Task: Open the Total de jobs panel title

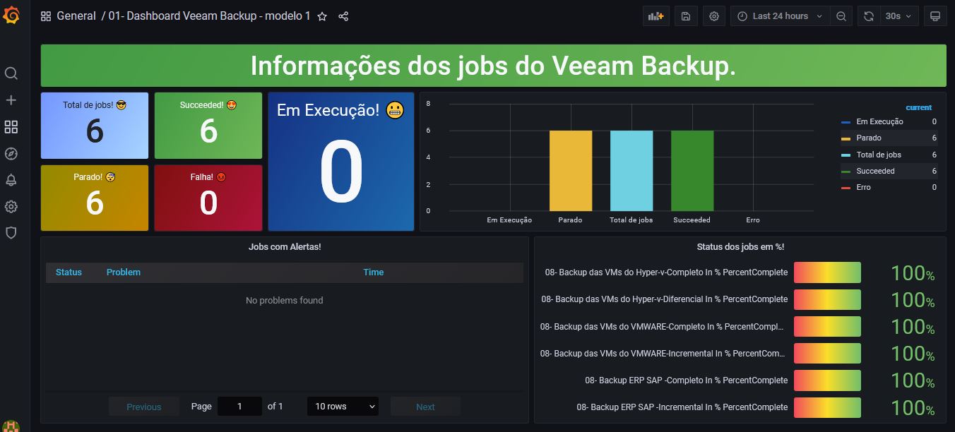Action: click(x=95, y=105)
